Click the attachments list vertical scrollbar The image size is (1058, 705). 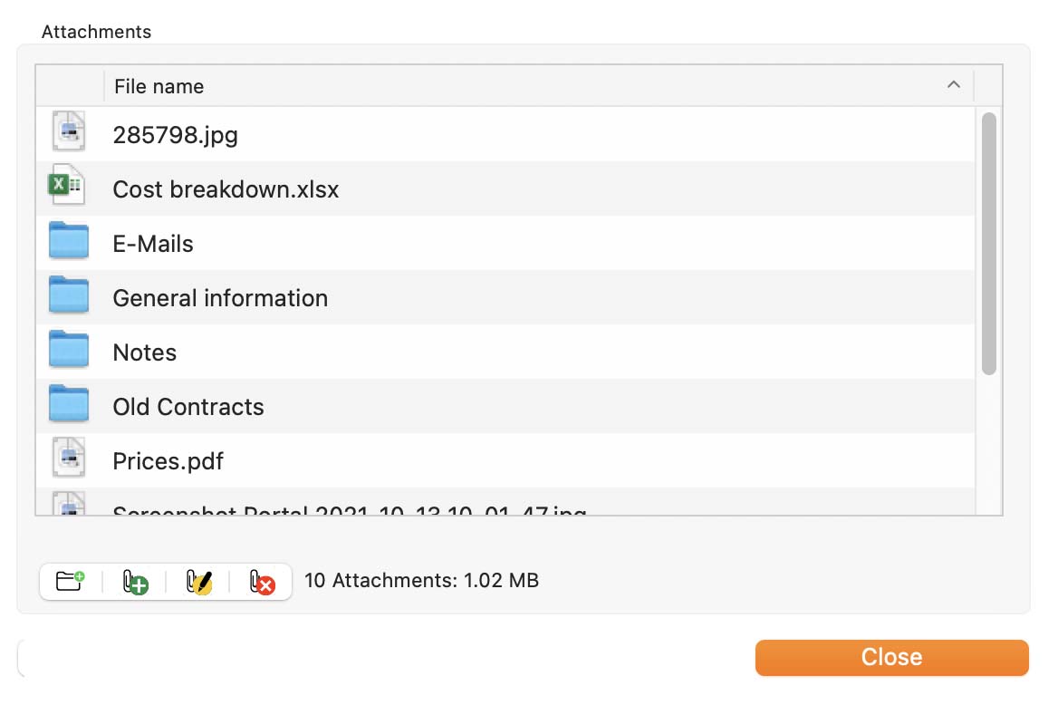[x=989, y=243]
